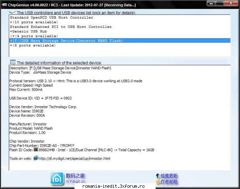Click the monitor icon beside detailed information heading

tap(13, 62)
